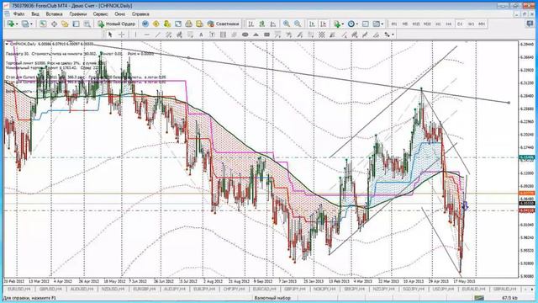This screenshot has height=303, width=538.
Task: Toggle the auto scroll chart icon
Action: 312,24
